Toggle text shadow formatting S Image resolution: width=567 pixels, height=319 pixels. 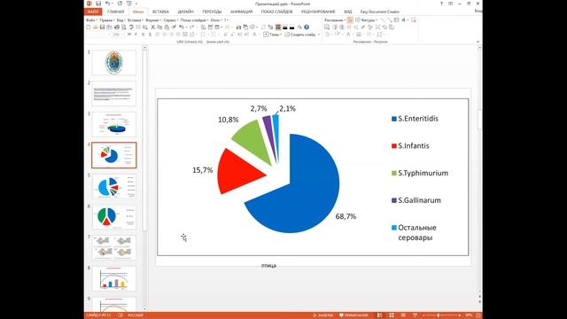150,35
